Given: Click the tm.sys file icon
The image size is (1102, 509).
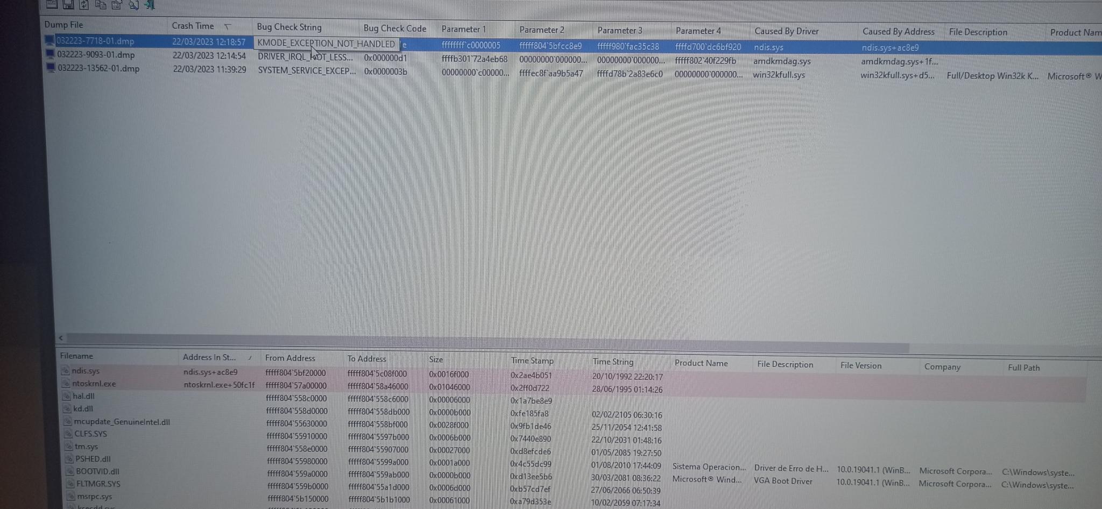Looking at the screenshot, I should pyautogui.click(x=69, y=446).
